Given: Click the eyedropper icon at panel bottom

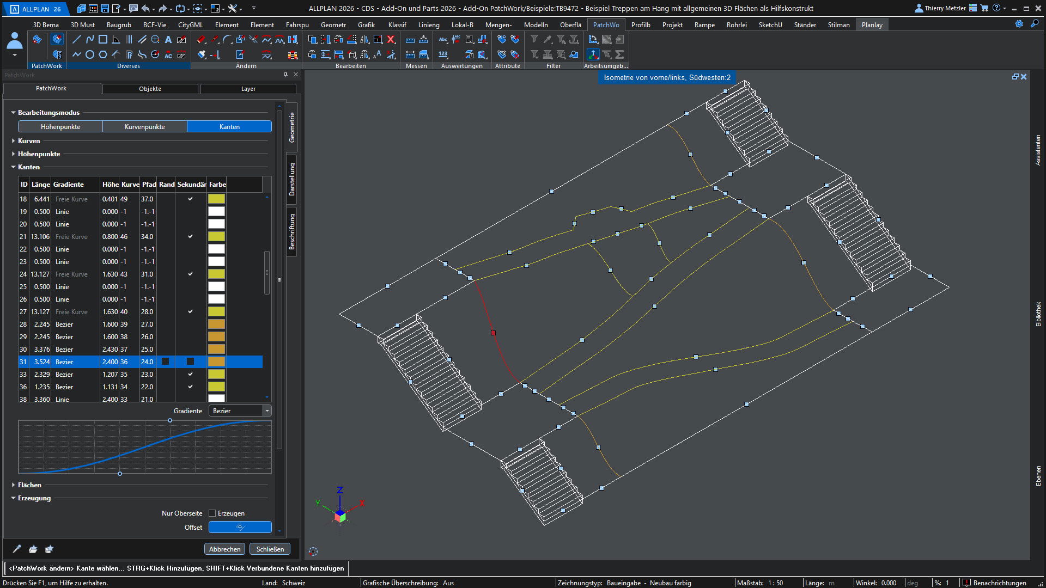Looking at the screenshot, I should [x=17, y=549].
